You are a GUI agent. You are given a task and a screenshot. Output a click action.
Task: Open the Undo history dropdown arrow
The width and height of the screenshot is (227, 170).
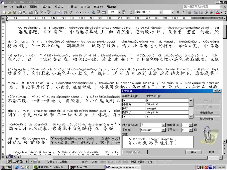[81, 12]
